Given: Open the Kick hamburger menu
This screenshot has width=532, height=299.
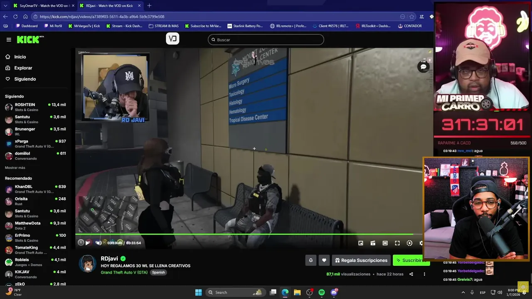Looking at the screenshot, I should [9, 39].
